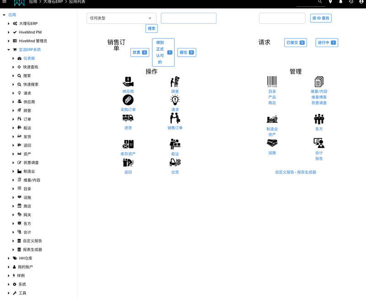Select 民意调查 in the sidebar
The width and height of the screenshot is (366, 298).
(x=31, y=163)
